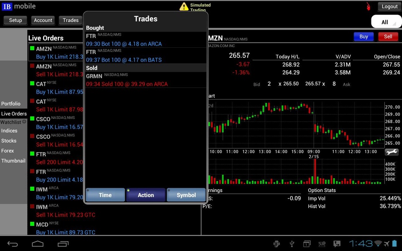Select Watchlist in the sidebar
Image resolution: width=402 pixels, height=251 pixels.
tap(11, 122)
